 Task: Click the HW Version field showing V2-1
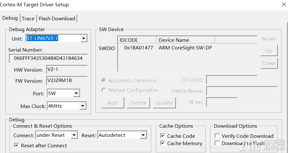coord(67,70)
